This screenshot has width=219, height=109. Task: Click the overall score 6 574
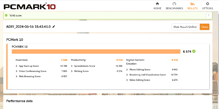point(187,52)
